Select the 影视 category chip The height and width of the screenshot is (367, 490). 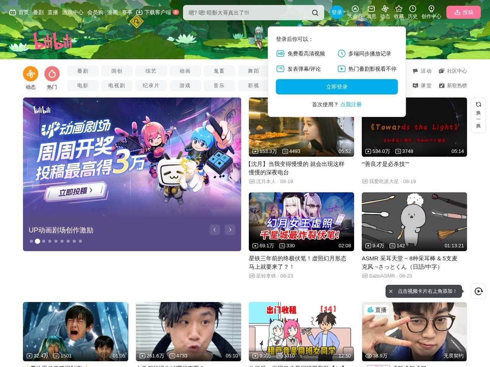tap(253, 86)
